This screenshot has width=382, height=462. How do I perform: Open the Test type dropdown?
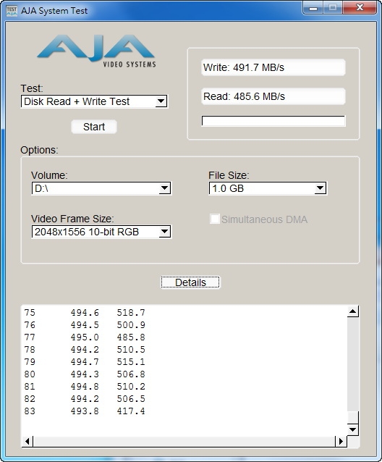(94, 101)
